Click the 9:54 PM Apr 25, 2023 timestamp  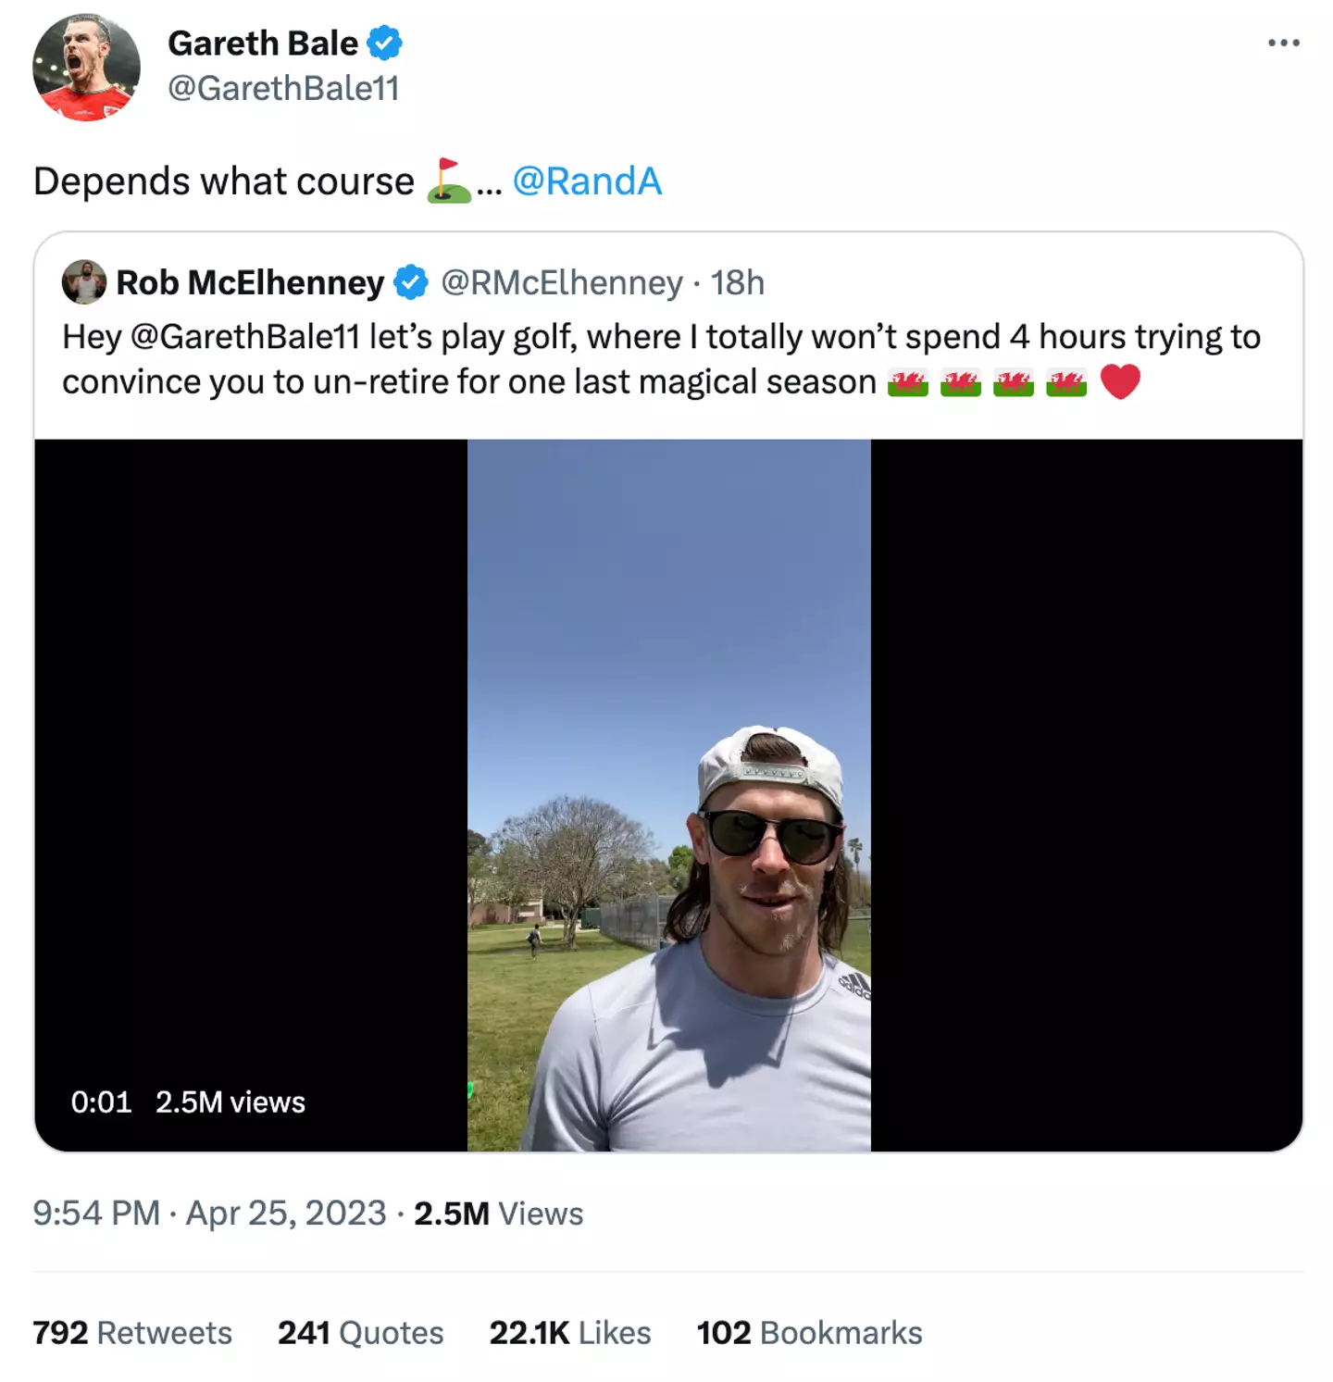(209, 1214)
